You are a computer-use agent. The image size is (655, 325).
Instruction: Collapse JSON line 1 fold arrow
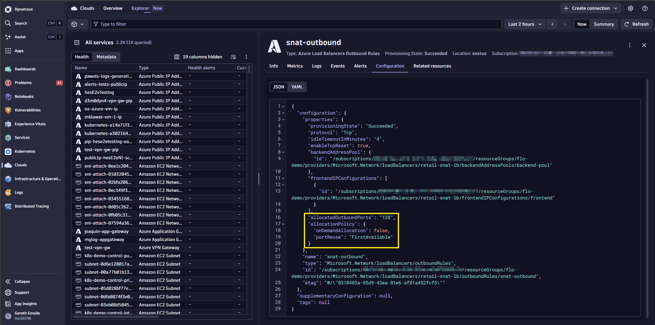point(283,107)
